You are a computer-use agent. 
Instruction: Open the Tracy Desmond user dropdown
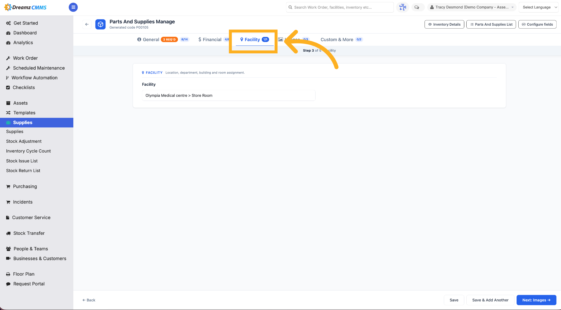472,7
